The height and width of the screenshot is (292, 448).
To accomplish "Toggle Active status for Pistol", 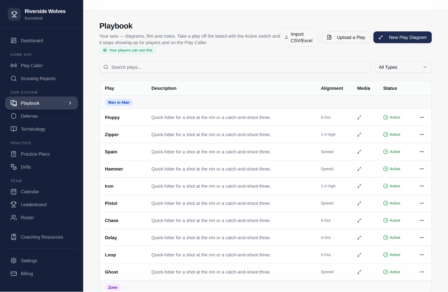I will [392, 204].
